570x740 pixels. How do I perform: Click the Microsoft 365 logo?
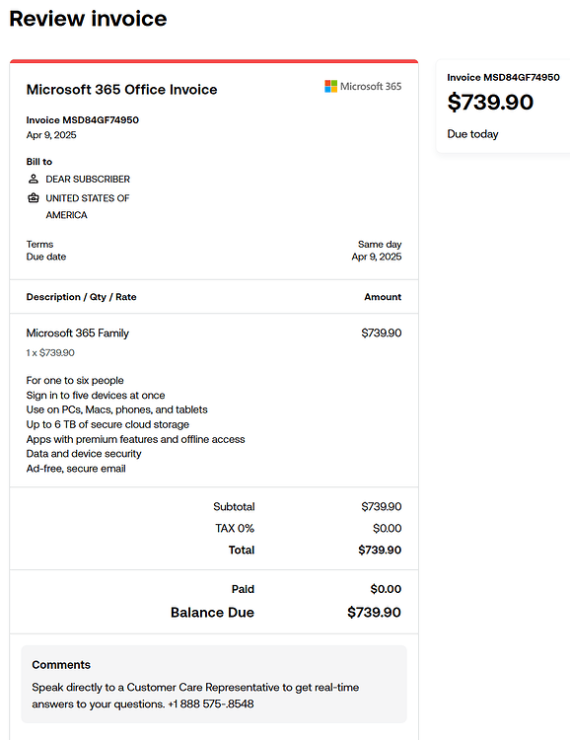coord(363,87)
